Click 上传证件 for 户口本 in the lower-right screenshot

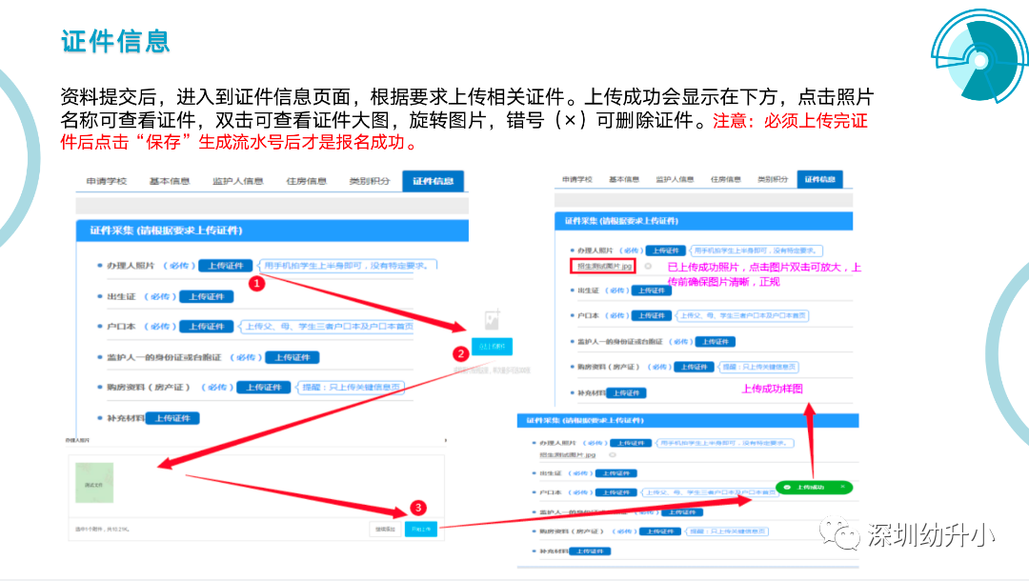point(616,492)
